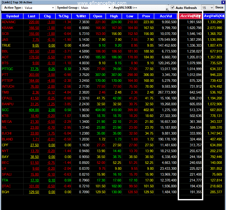Click SCC last price 404.00
The image size is (226, 210).
(x=34, y=110)
